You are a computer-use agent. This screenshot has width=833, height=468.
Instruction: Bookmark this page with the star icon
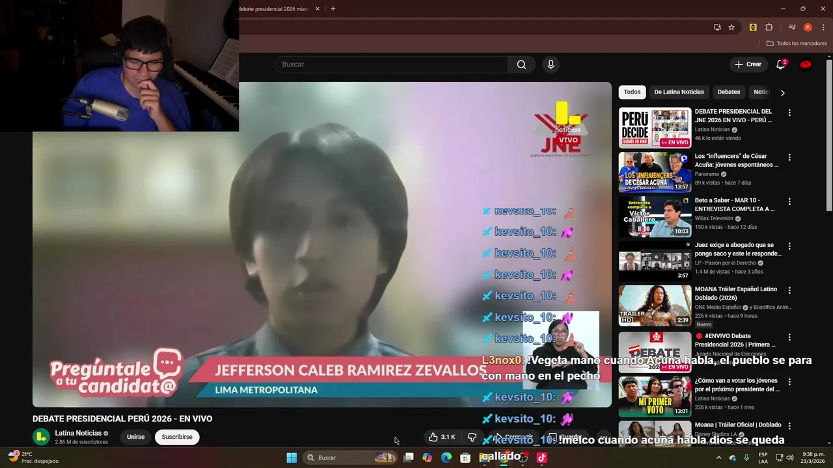[731, 27]
